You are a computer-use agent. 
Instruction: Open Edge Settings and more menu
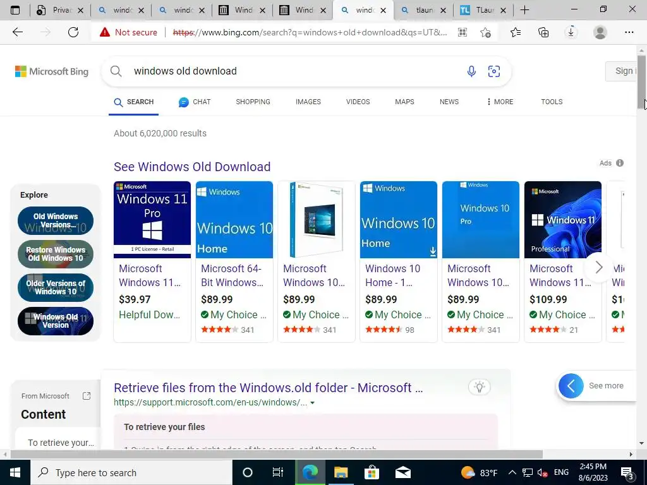[x=629, y=32]
